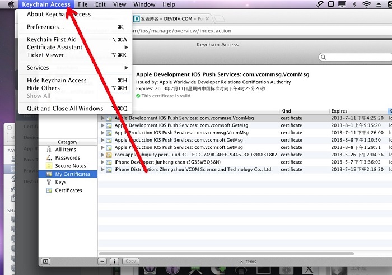Select the My Certificates category
The image size is (392, 275).
(x=68, y=174)
